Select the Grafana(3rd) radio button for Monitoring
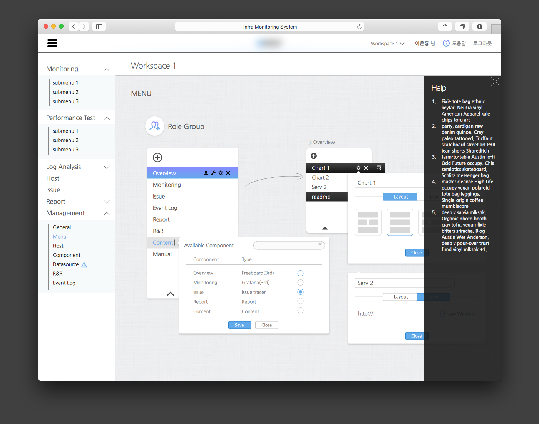The width and height of the screenshot is (539, 424). pos(301,283)
